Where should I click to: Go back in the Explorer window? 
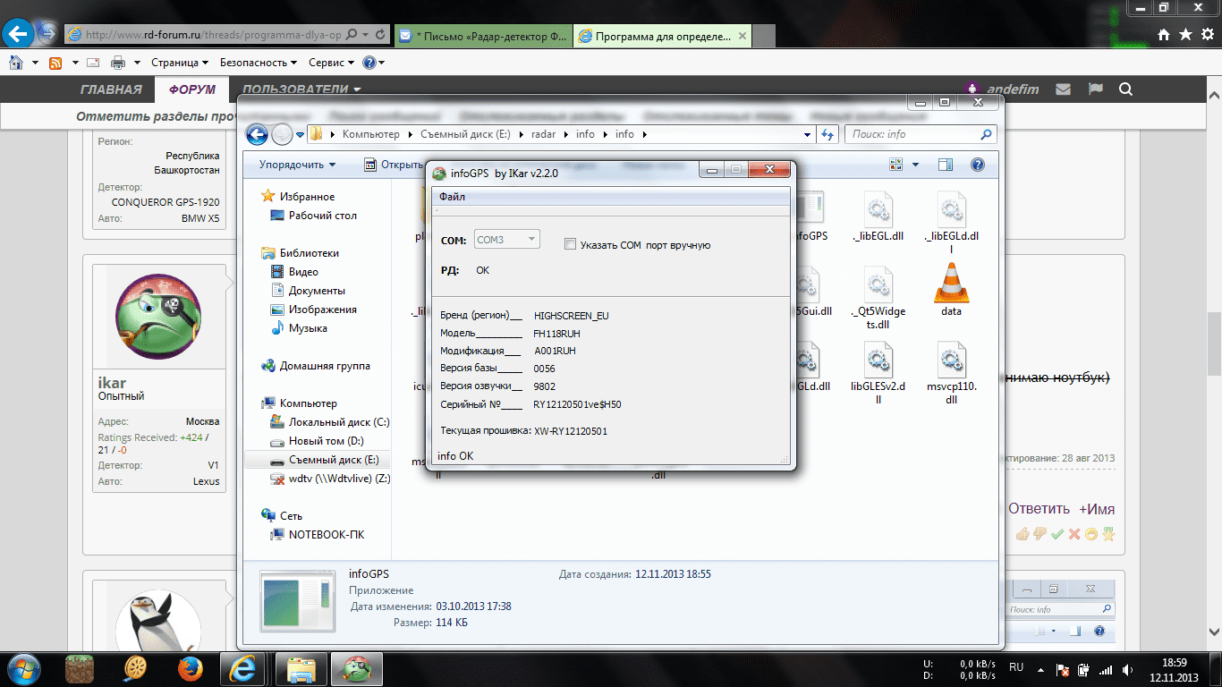click(257, 134)
